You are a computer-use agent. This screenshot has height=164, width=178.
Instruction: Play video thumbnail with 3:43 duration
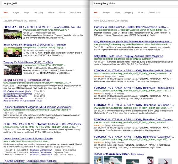(x=12, y=70)
